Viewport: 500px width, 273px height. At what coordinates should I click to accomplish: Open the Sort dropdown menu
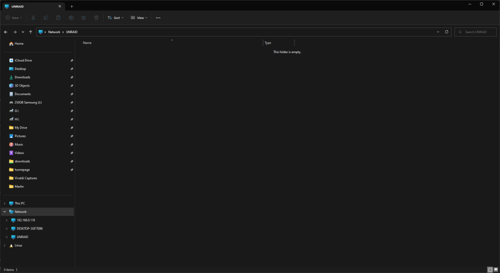(x=115, y=18)
